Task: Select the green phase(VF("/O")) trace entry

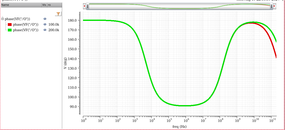Action: tap(26, 30)
